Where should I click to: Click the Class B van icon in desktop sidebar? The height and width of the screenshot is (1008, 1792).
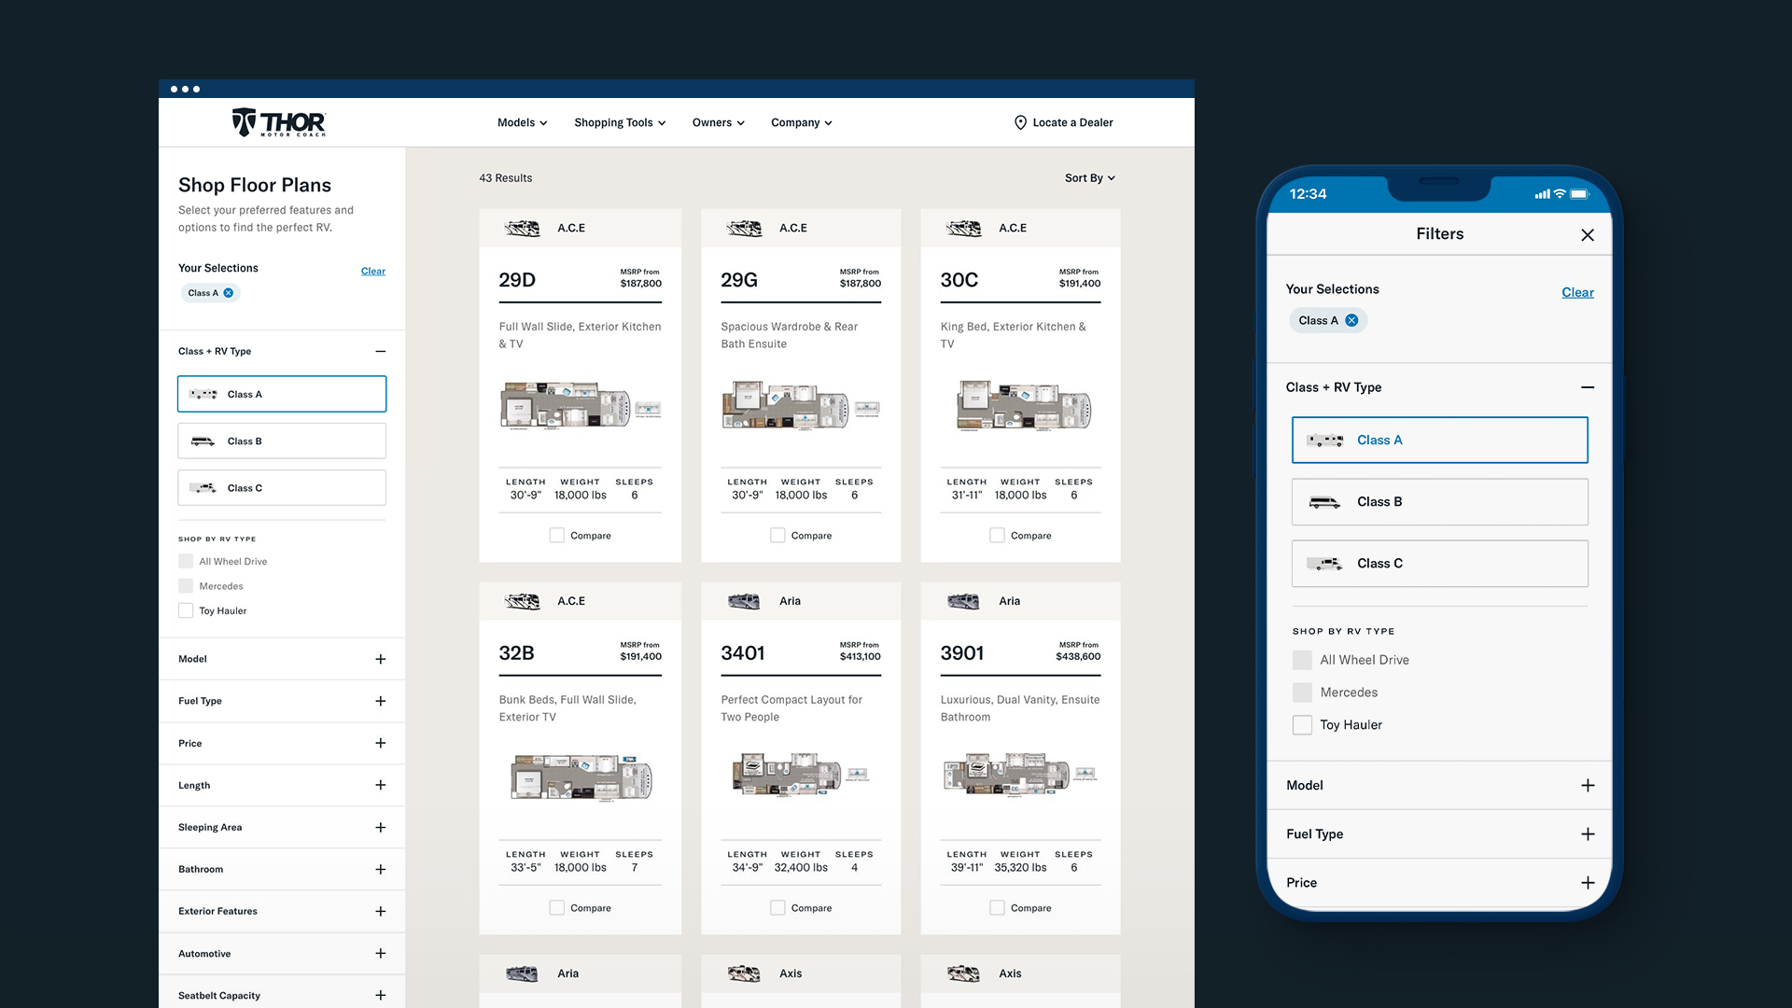click(x=203, y=441)
